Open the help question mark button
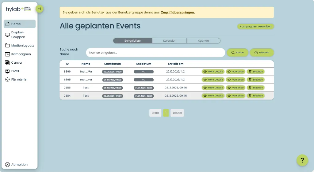The height and width of the screenshot is (172, 314). pos(302,160)
